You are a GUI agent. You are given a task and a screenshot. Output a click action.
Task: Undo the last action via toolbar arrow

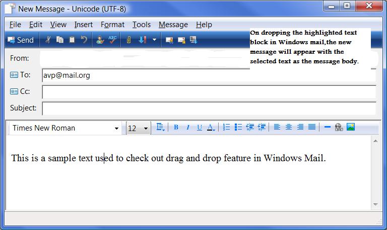coord(84,40)
